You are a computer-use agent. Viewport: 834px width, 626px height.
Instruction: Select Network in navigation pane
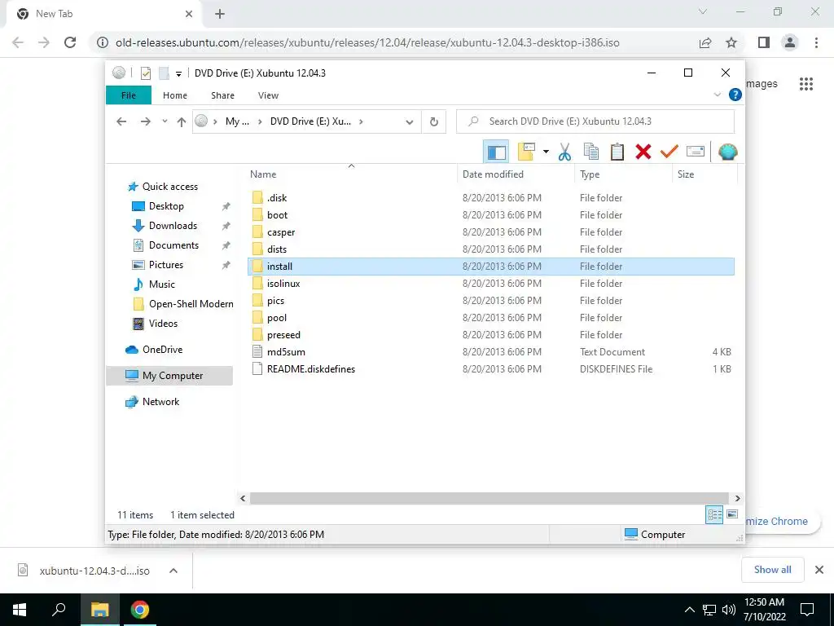click(160, 402)
